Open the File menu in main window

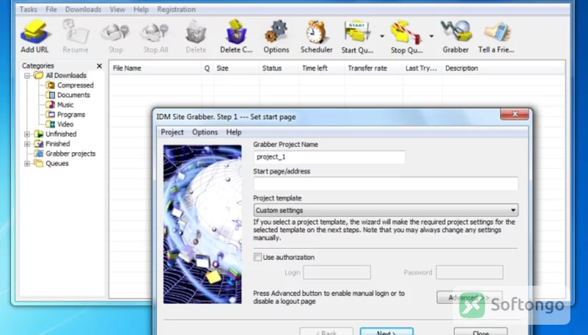click(x=51, y=10)
